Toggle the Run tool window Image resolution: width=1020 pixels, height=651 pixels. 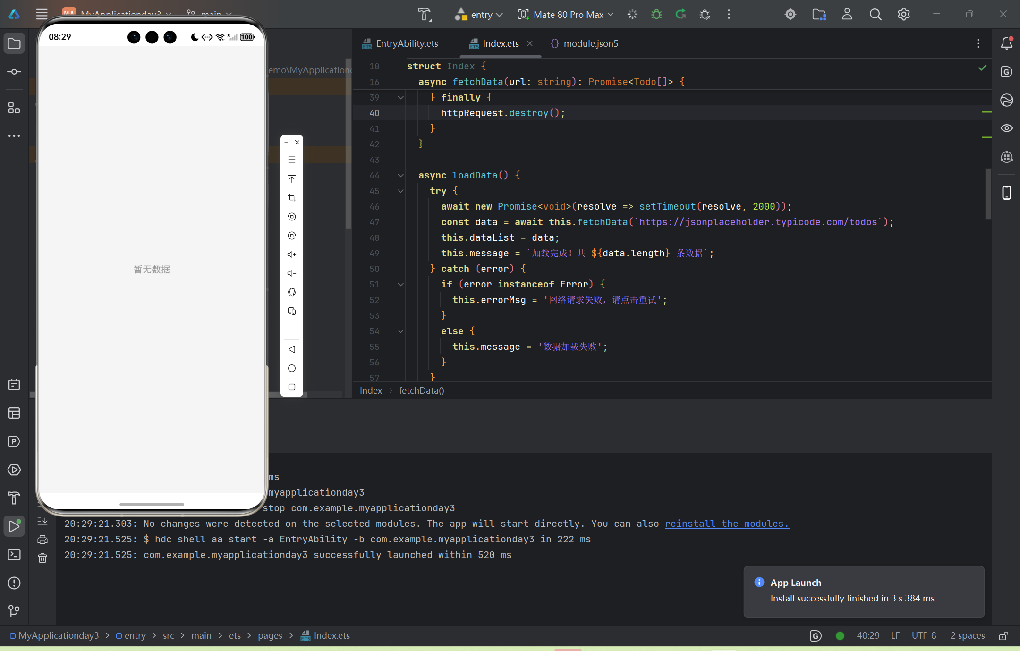[x=14, y=526]
